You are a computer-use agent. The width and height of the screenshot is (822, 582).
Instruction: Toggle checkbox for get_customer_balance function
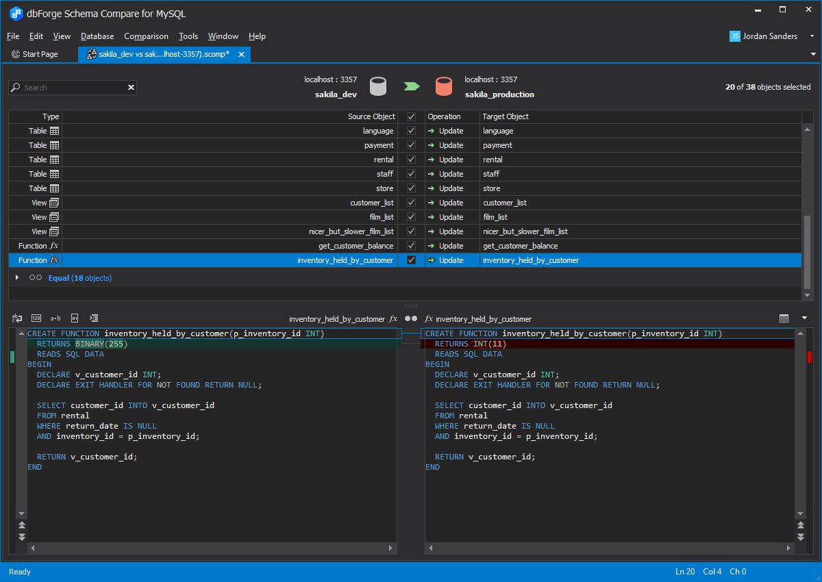[411, 246]
